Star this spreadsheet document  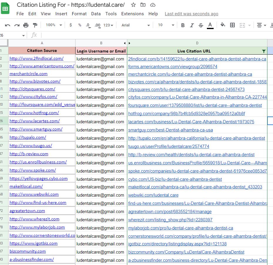coord(133,5)
